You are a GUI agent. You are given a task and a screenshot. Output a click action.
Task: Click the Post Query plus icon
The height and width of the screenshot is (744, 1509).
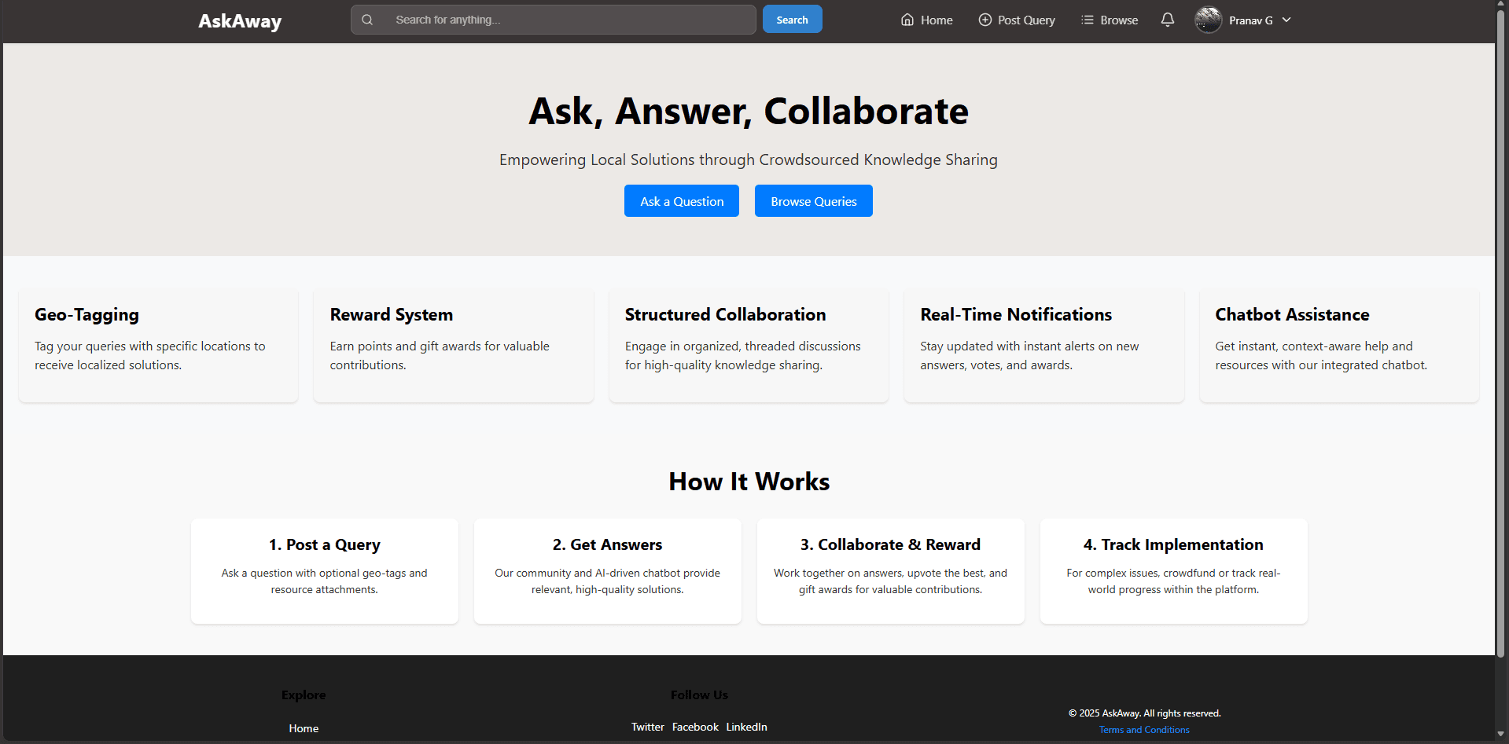pyautogui.click(x=985, y=20)
